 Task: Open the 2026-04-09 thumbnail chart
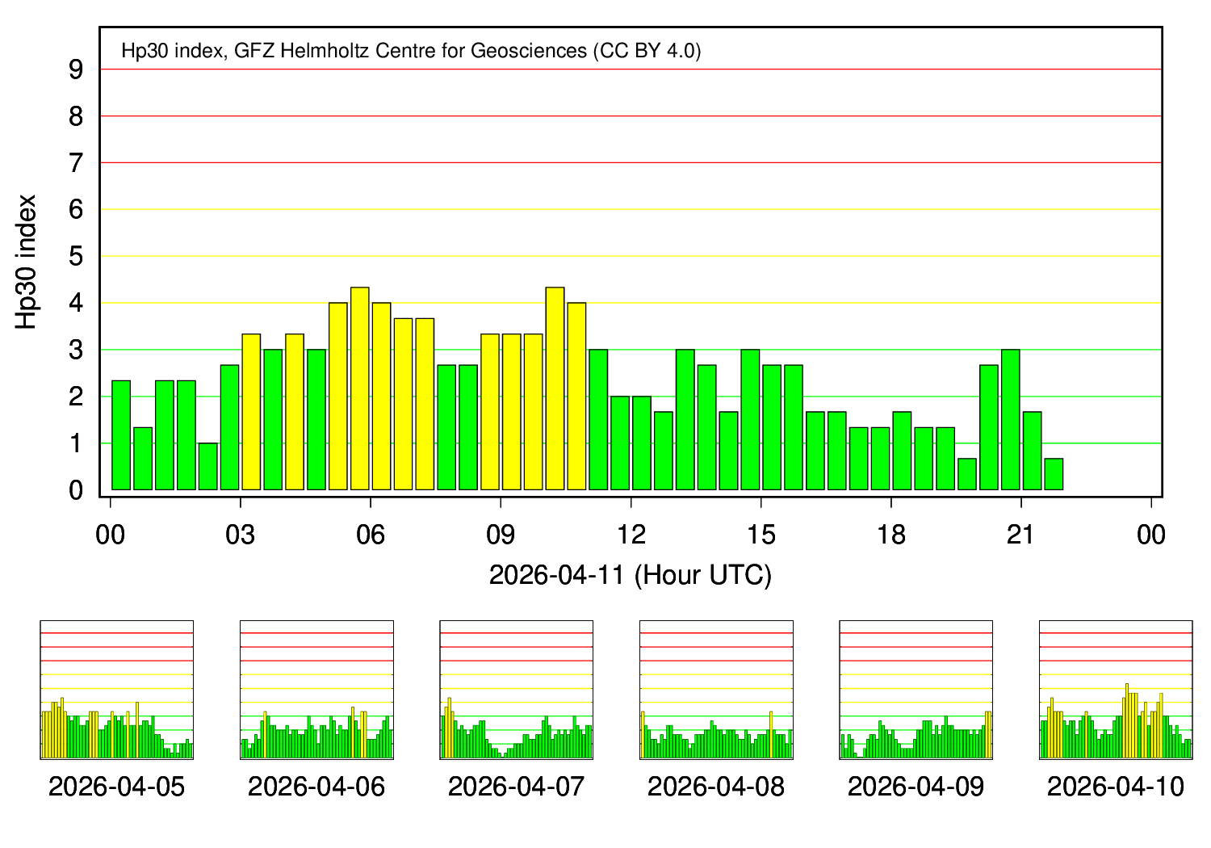[x=916, y=690]
